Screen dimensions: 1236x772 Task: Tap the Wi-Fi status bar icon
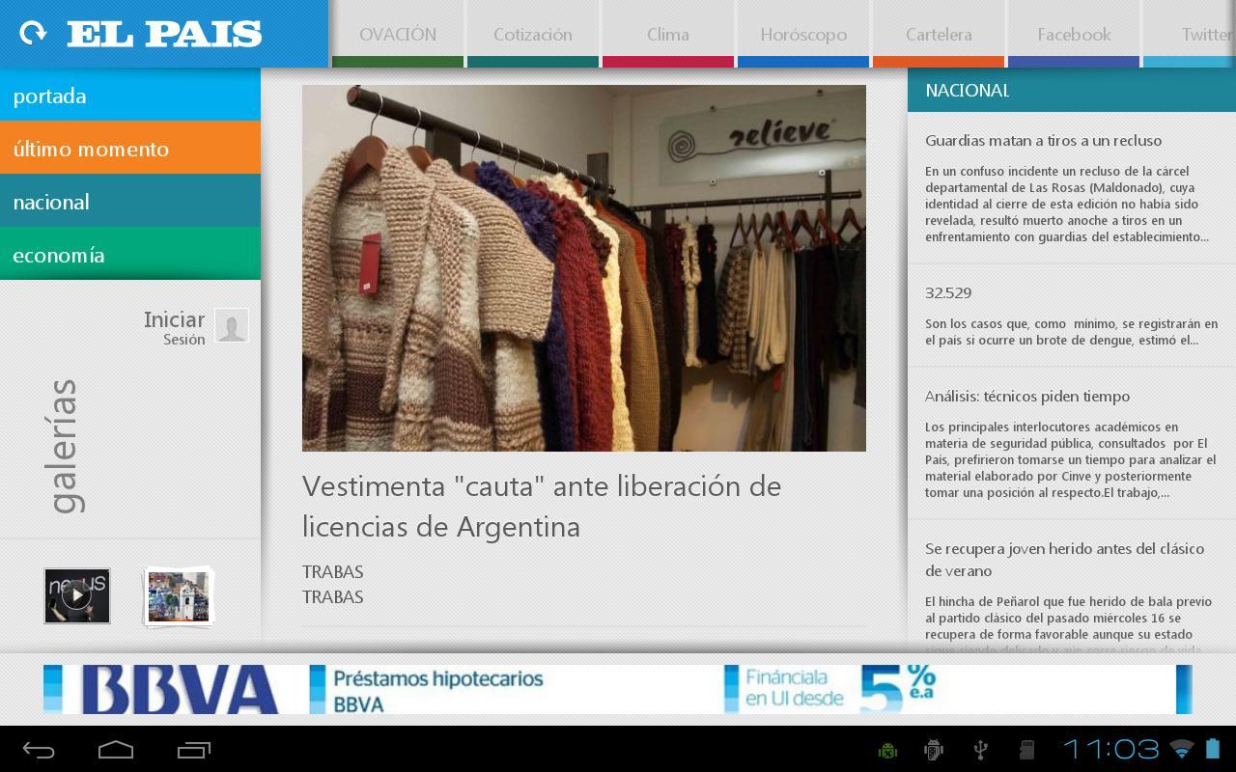[x=1181, y=748]
